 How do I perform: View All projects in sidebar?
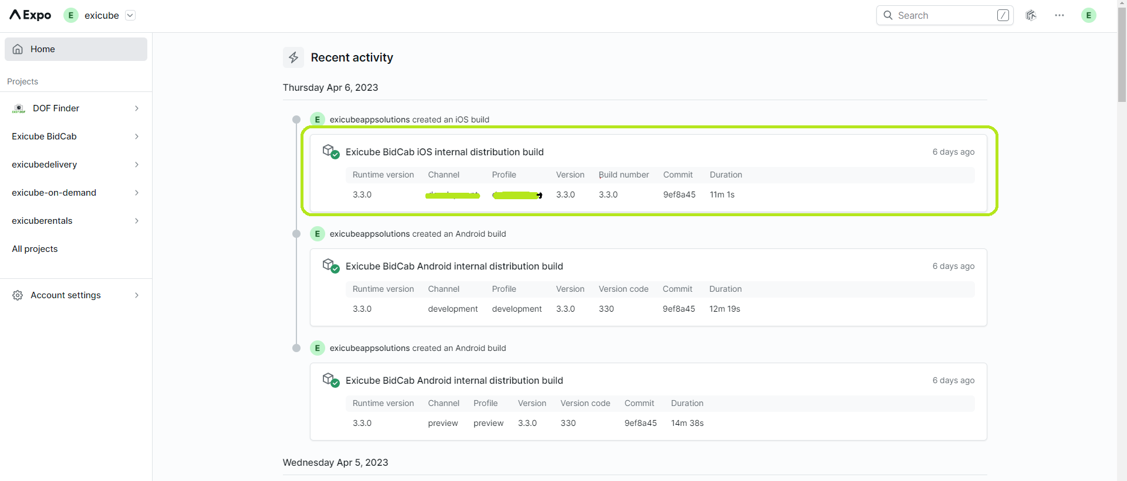[35, 249]
